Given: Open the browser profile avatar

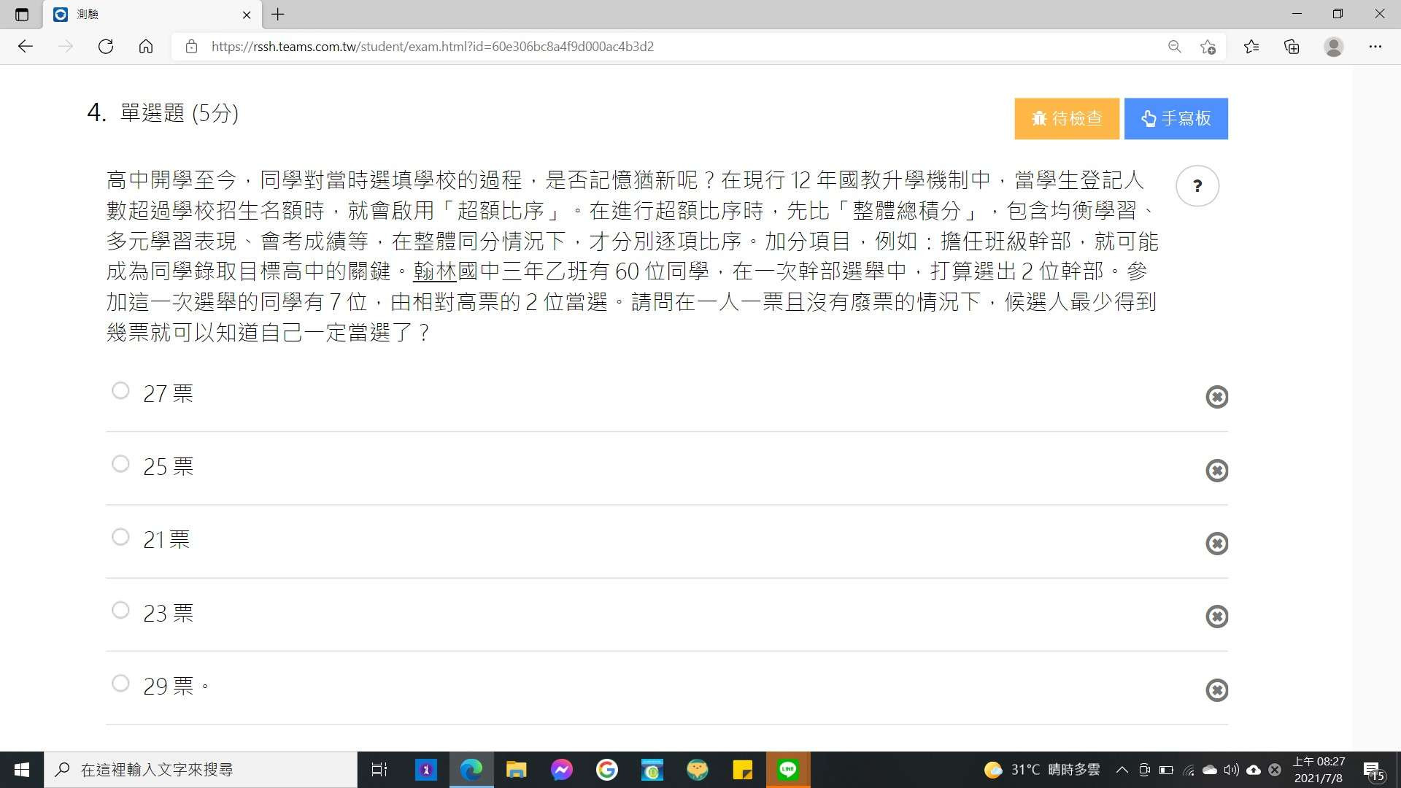Looking at the screenshot, I should coord(1333,47).
